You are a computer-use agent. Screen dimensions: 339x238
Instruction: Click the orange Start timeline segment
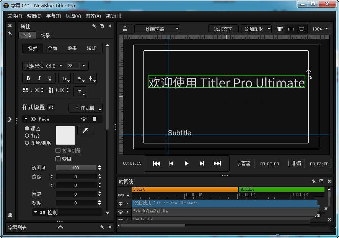pos(185,189)
